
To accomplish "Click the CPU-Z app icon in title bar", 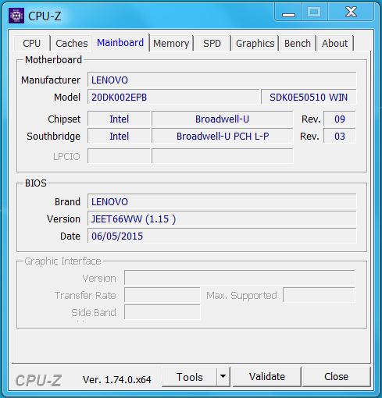I will [16, 16].
